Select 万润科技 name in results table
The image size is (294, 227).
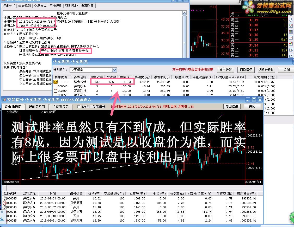80,91
